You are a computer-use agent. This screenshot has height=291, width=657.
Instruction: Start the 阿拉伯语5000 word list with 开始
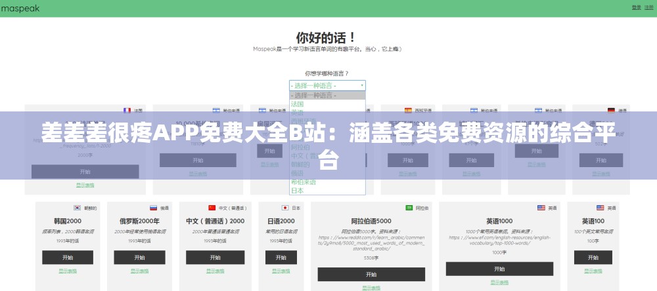pyautogui.click(x=371, y=274)
